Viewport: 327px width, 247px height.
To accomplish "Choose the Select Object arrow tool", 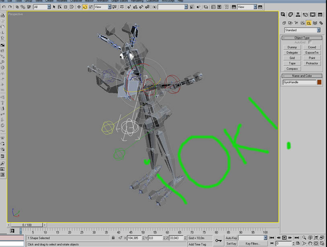I will click(54, 7).
